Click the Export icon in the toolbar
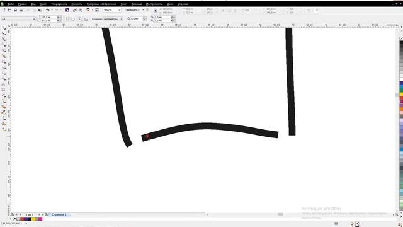This screenshot has width=403, height=227. pyautogui.click(x=81, y=10)
